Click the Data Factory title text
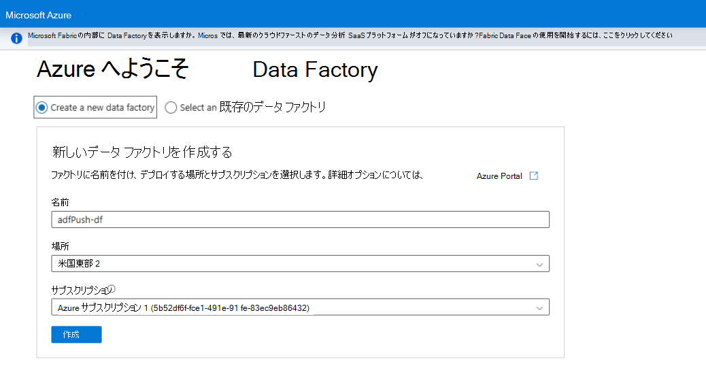This screenshot has width=706, height=366. click(315, 70)
